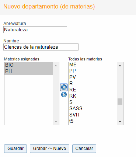Choose SASS from all subjects
This screenshot has width=136, height=157.
click(x=93, y=108)
